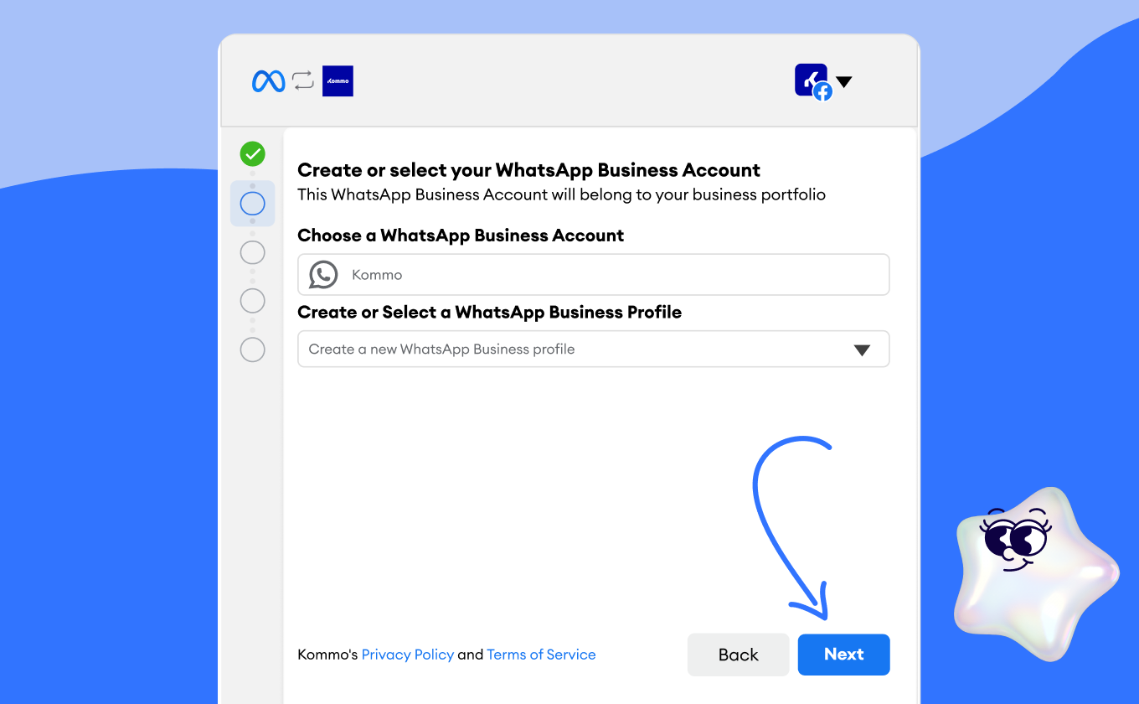The width and height of the screenshot is (1139, 704).
Task: Click the Meta infinity logo
Action: (268, 81)
